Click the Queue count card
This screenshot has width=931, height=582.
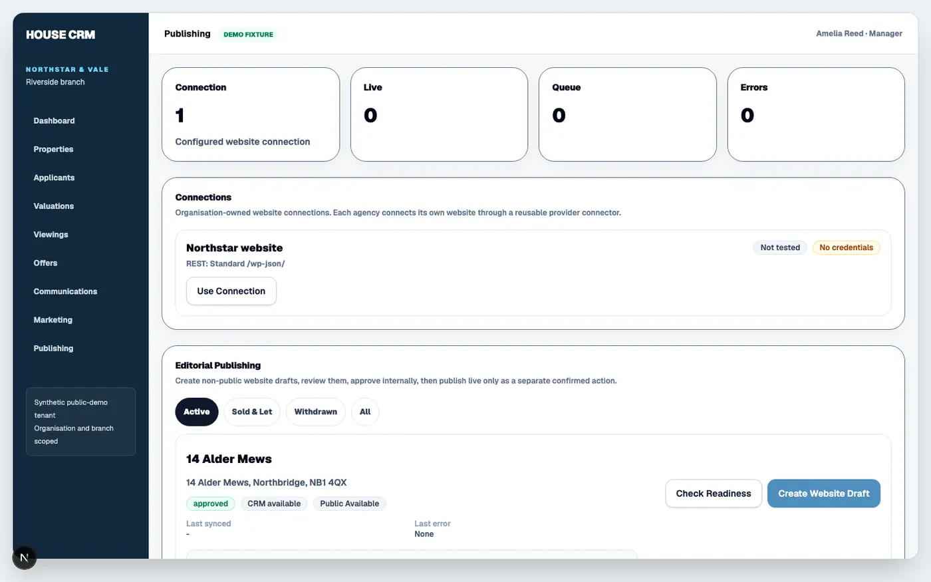(628, 114)
